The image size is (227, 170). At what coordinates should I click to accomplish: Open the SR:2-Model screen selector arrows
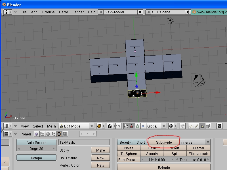pos(101,12)
